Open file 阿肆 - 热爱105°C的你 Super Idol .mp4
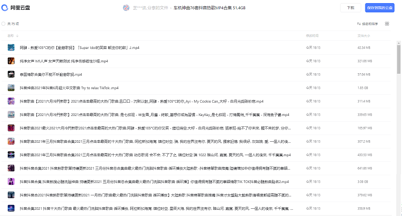Screen dimensions: 402x216 tap(79, 47)
